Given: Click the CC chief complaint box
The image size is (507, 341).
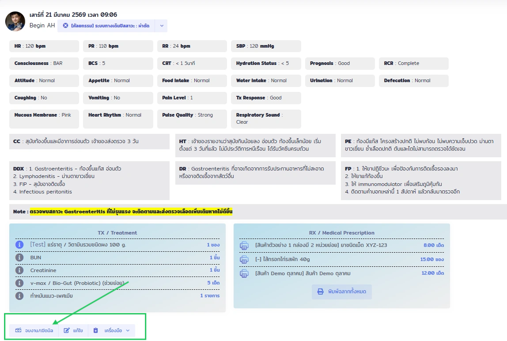Looking at the screenshot, I should pyautogui.click(x=89, y=141).
